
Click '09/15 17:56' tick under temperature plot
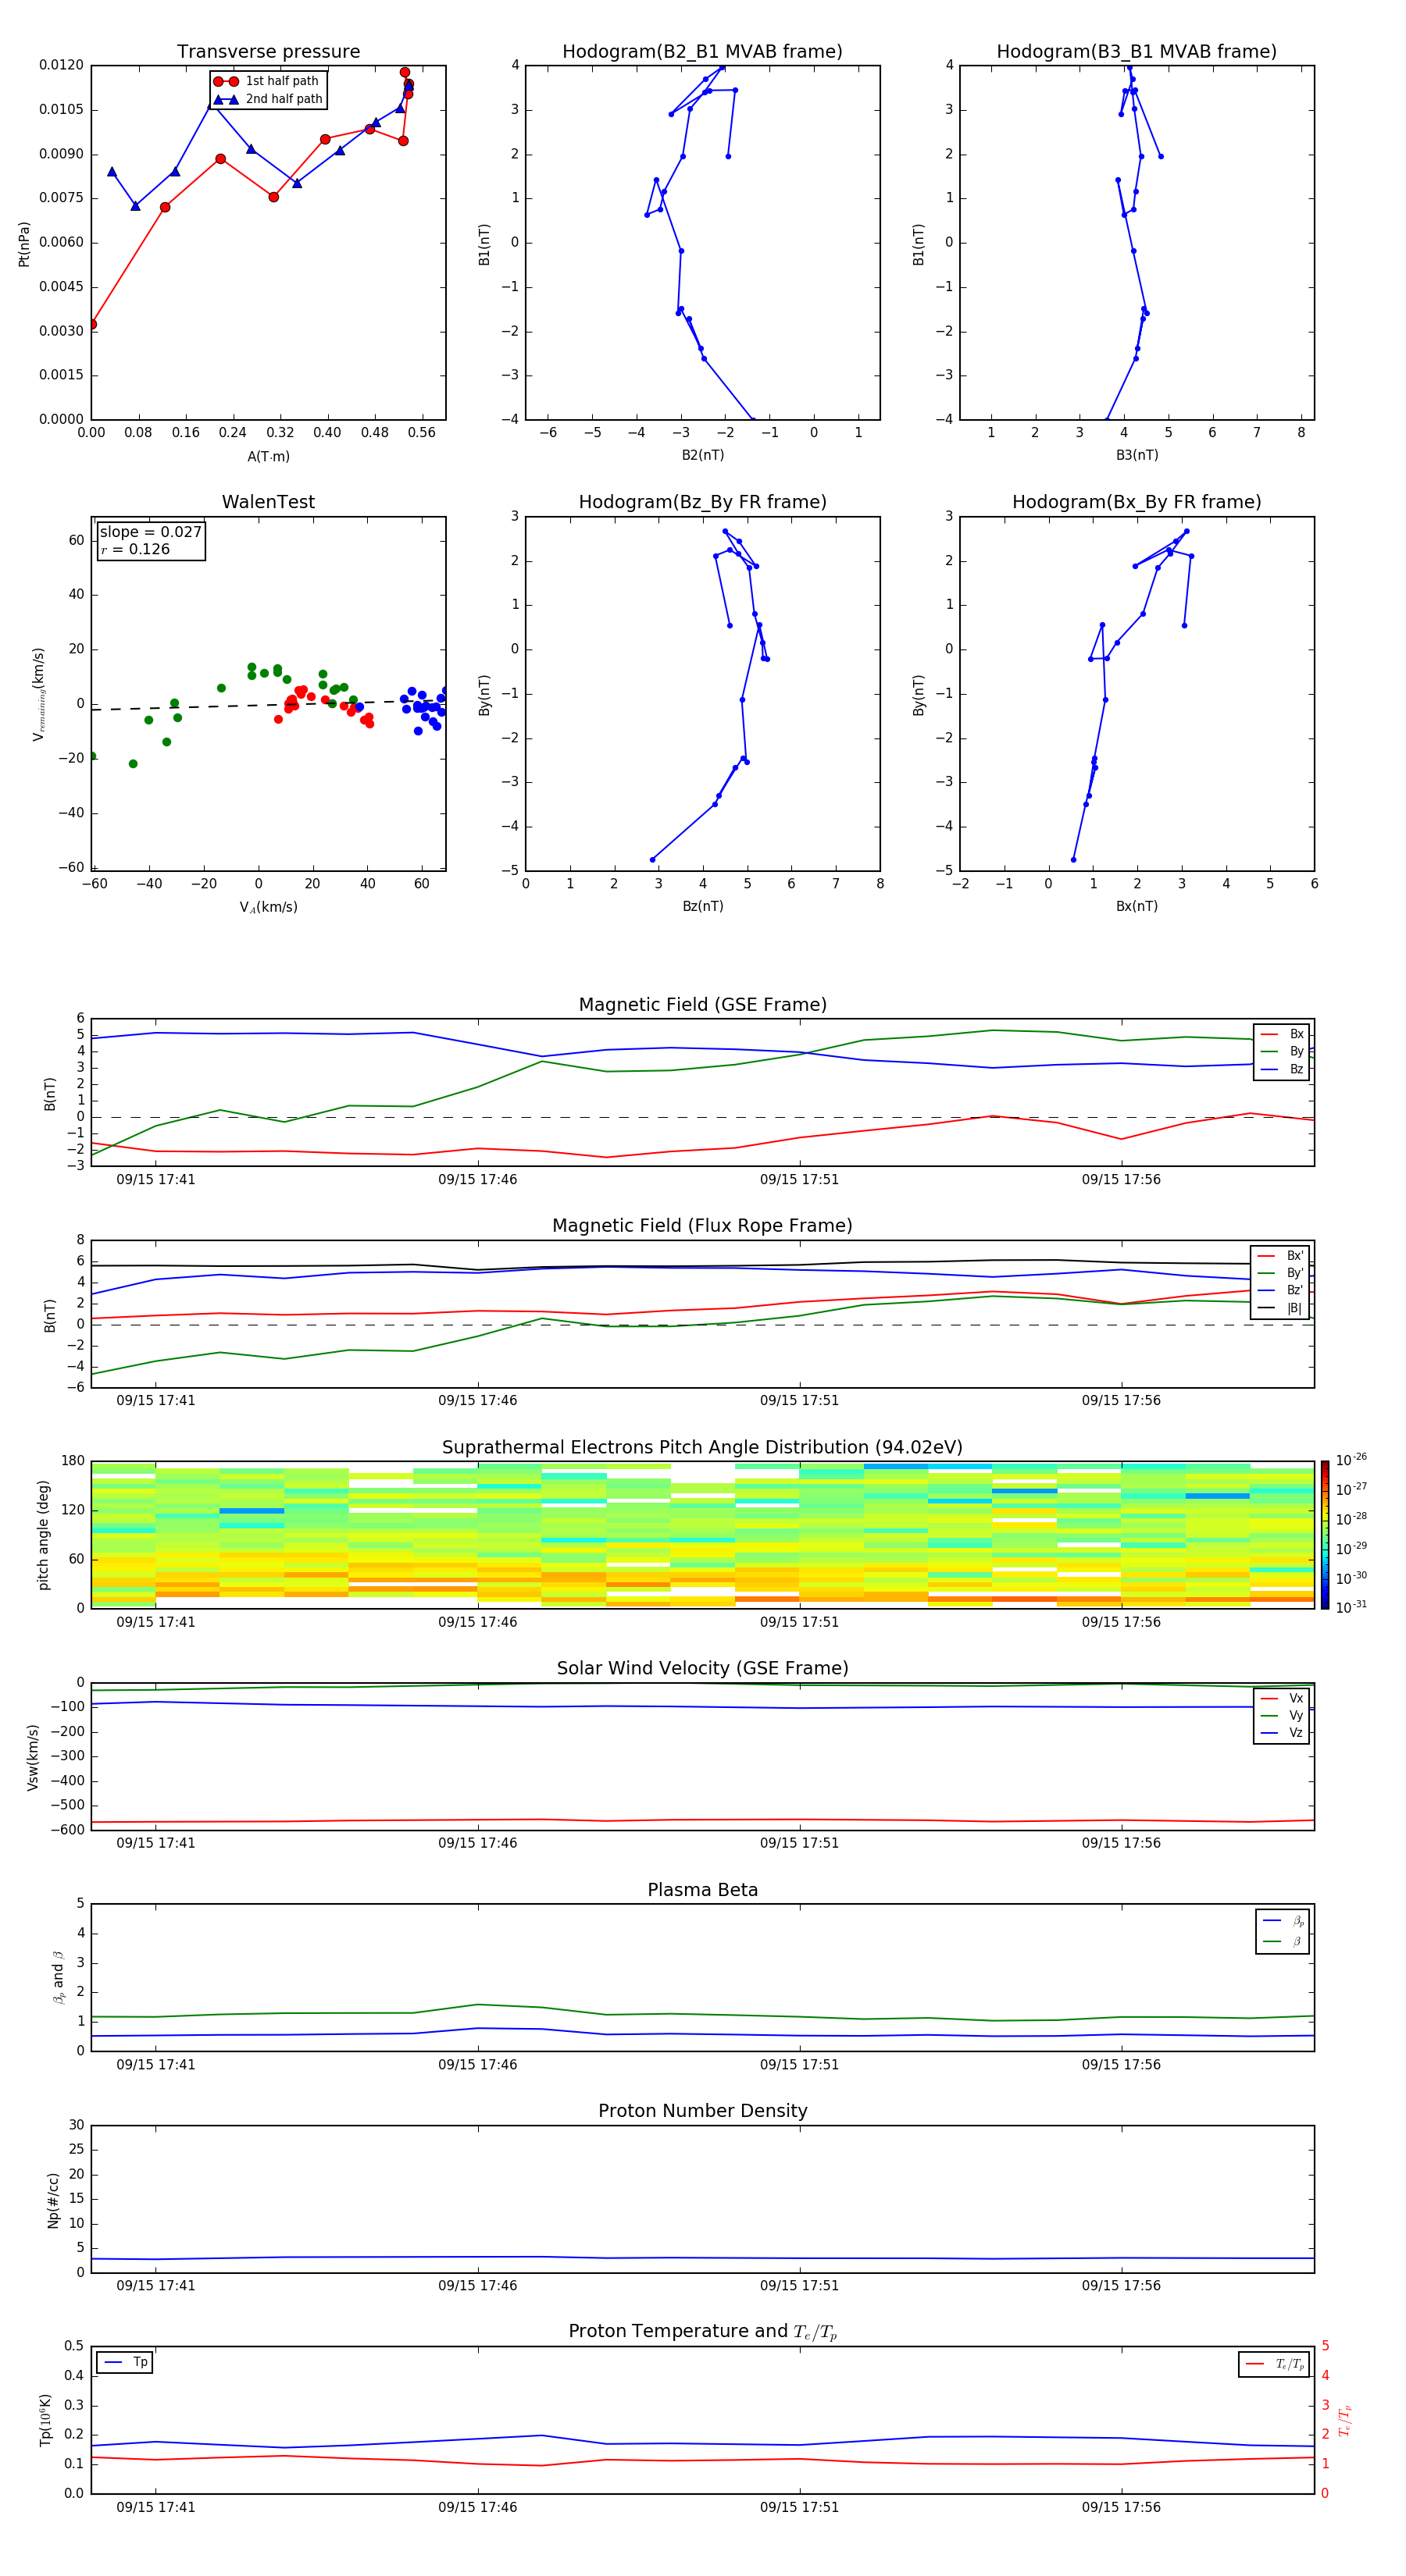pos(1121,2507)
